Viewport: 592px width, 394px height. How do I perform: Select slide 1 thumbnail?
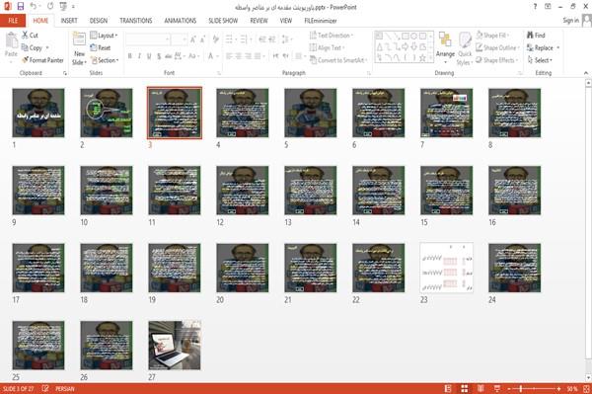pyautogui.click(x=38, y=113)
